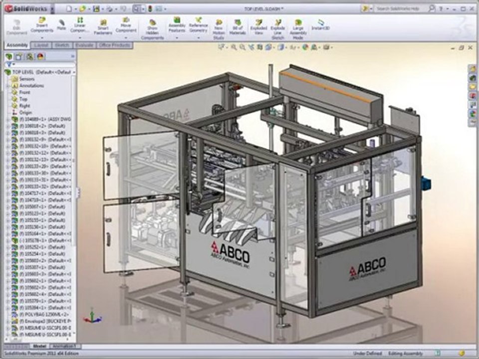Click the Search SolidWorks Help field
This screenshot has width=479, height=359.
(x=401, y=8)
